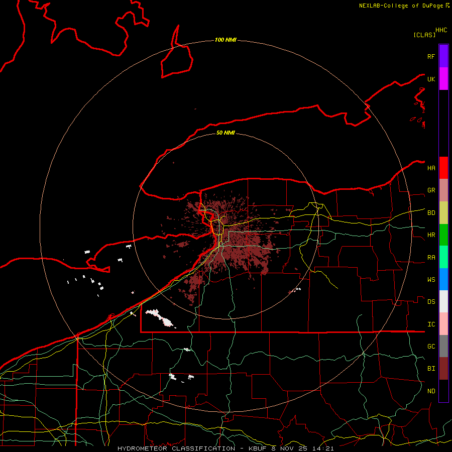Click the ND legend label

[431, 391]
